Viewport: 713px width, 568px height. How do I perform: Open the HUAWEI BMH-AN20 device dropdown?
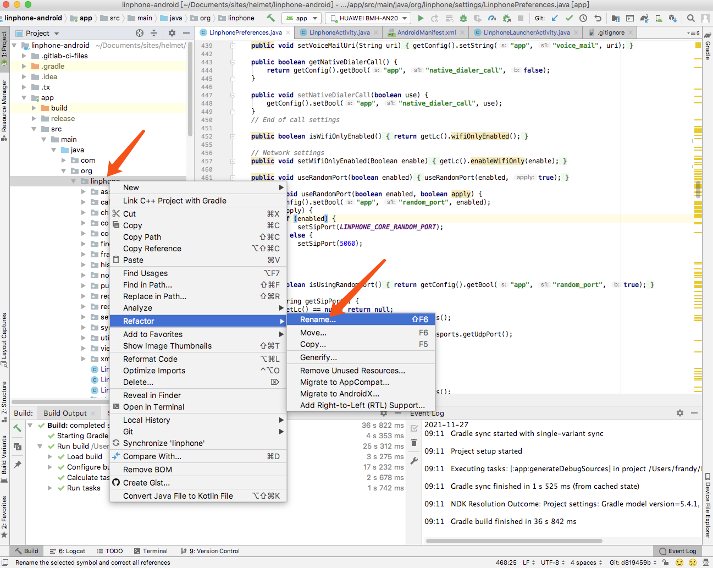367,18
